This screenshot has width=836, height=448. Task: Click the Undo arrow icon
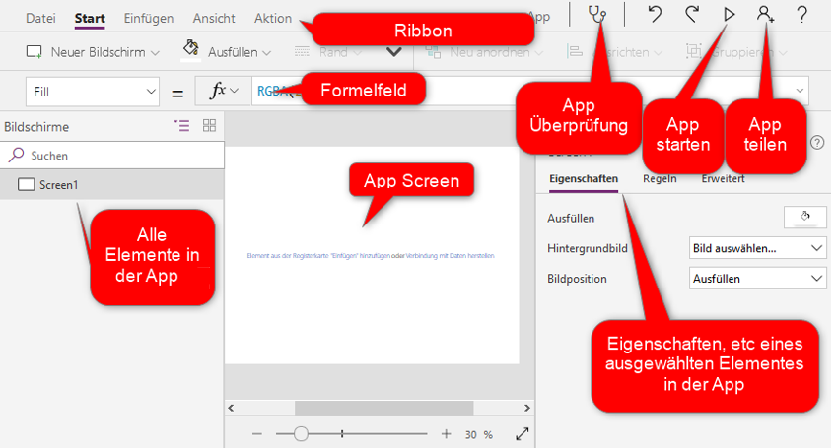(x=655, y=15)
